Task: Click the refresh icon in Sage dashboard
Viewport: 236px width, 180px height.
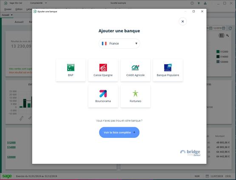Action: click(230, 29)
